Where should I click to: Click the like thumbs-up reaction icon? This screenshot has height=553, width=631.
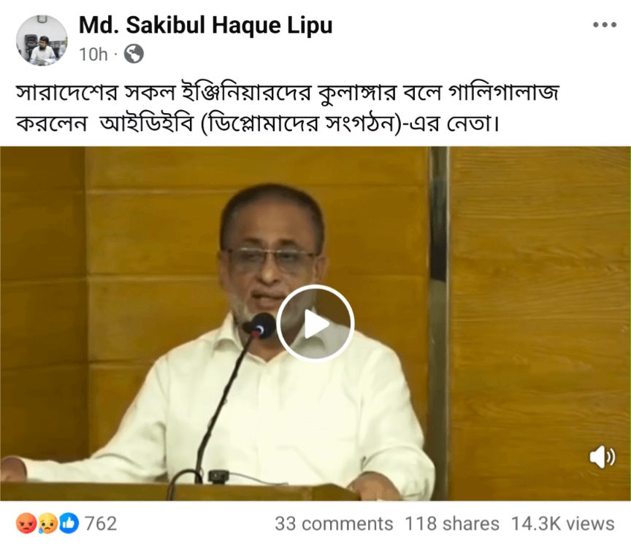pyautogui.click(x=69, y=524)
